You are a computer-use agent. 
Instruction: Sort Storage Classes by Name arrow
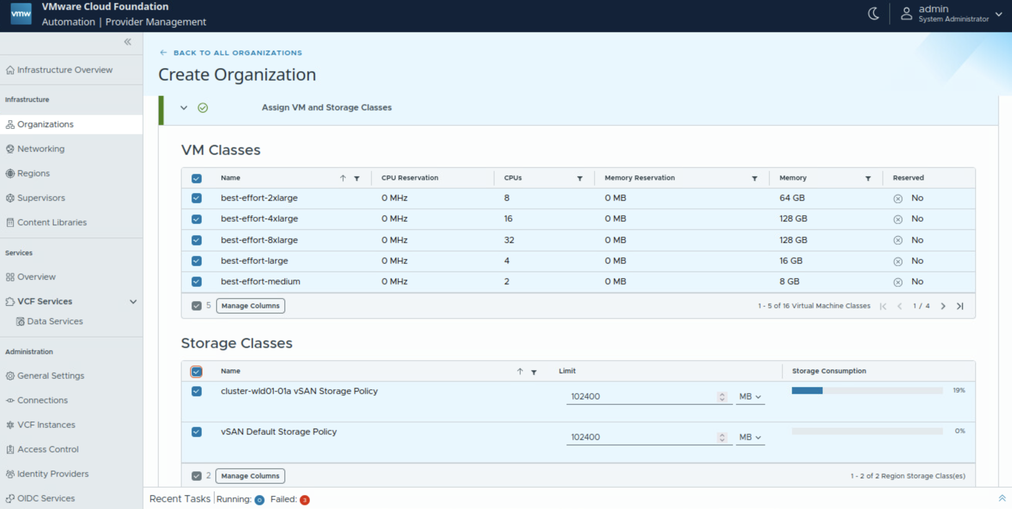point(520,371)
